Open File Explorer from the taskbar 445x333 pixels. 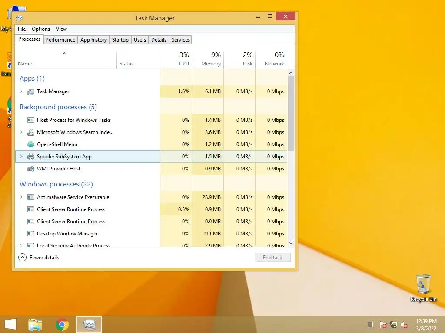click(x=35, y=324)
